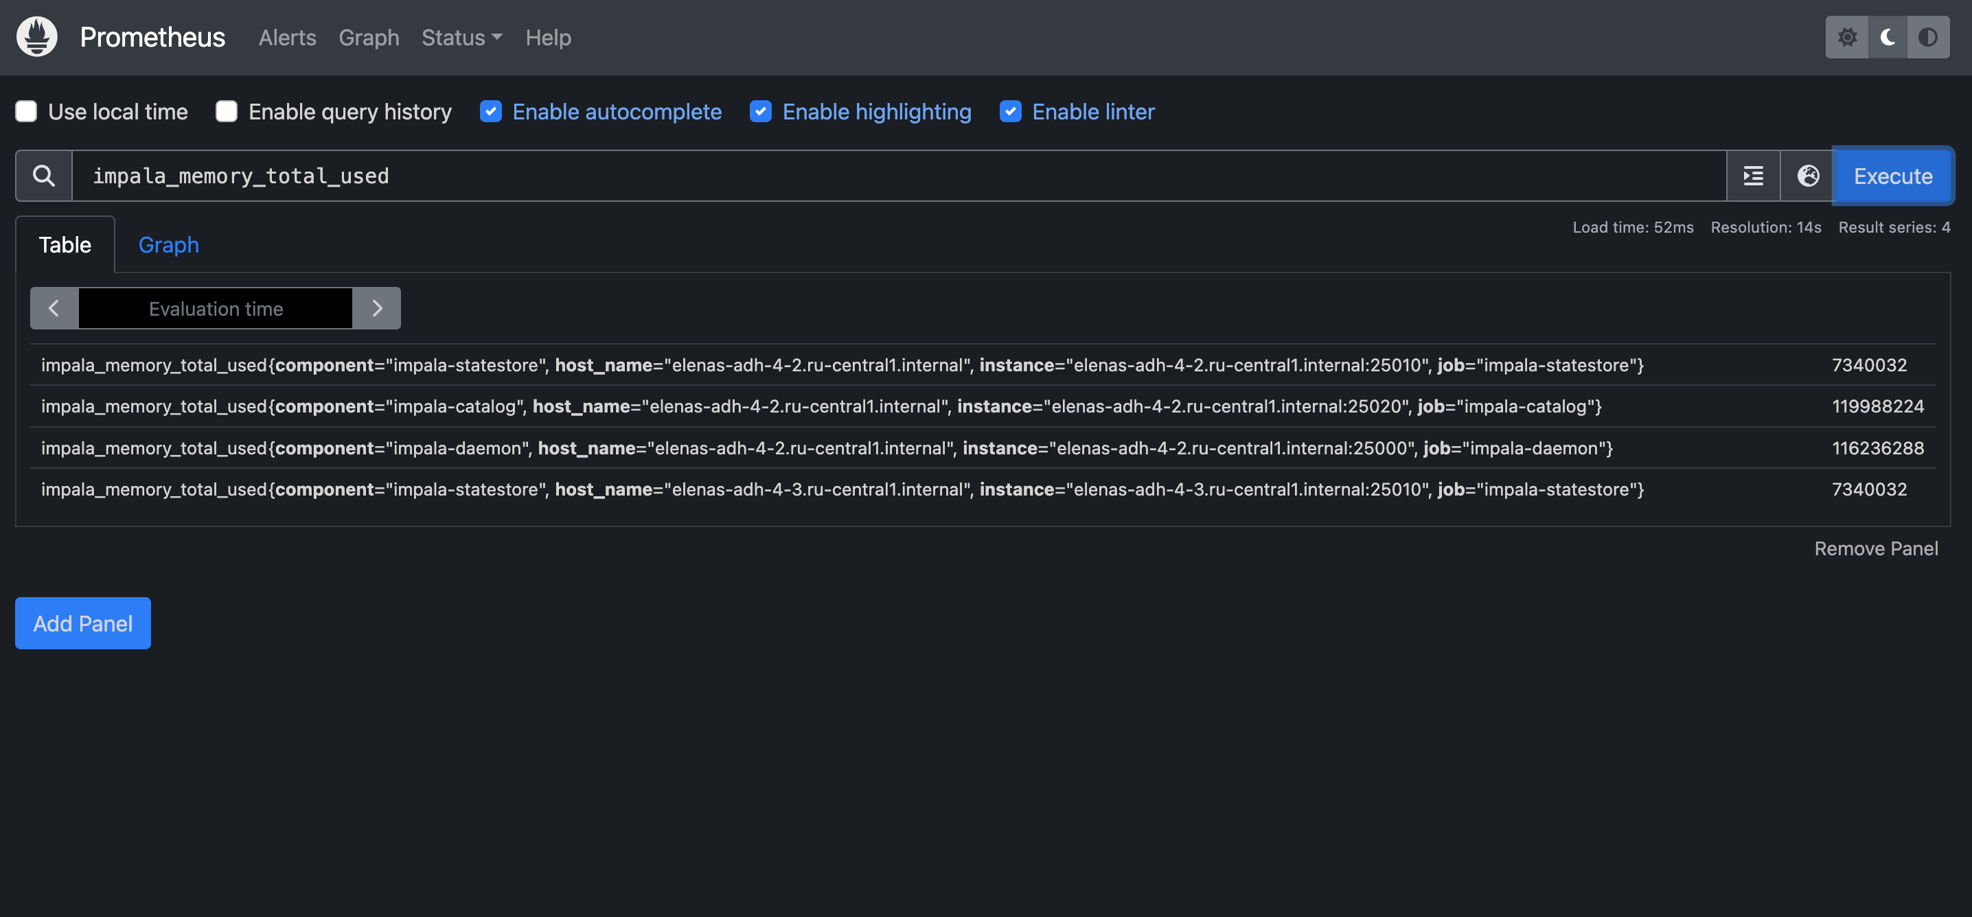Switch to light theme sun icon
The image size is (1972, 917).
coord(1846,37)
